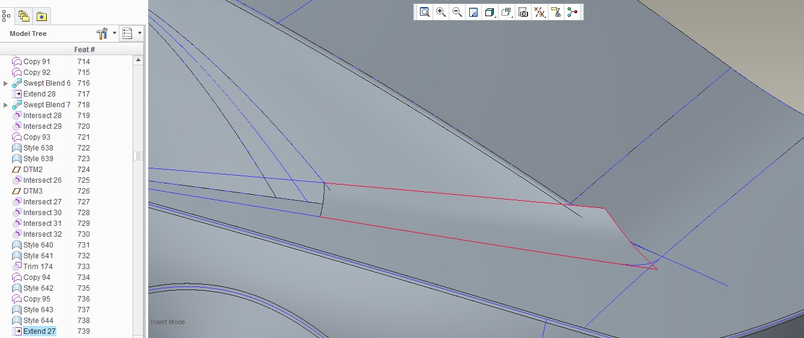This screenshot has height=338, width=804.
Task: Click the Extend 28 feature icon
Action: pyautogui.click(x=17, y=94)
